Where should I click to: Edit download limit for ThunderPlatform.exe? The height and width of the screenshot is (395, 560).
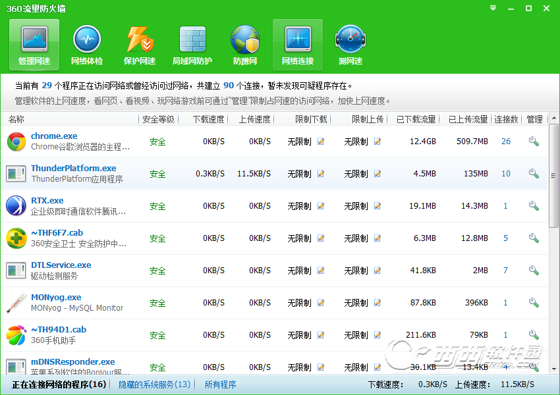click(x=321, y=174)
